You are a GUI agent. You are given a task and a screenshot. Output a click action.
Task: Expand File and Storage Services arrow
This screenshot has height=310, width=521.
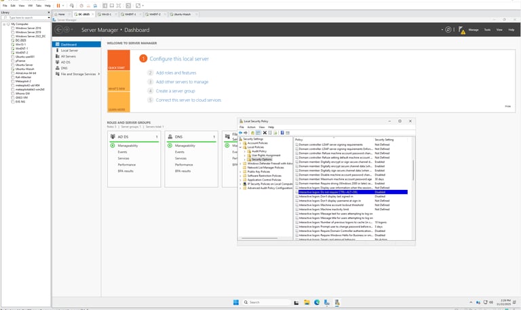pos(98,74)
